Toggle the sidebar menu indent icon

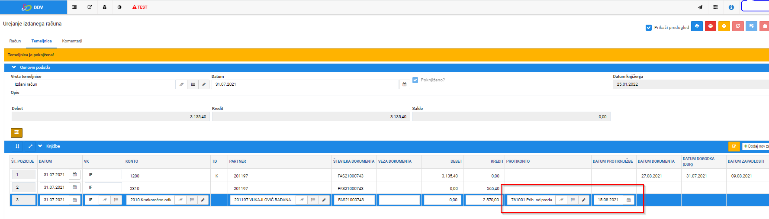pos(74,7)
